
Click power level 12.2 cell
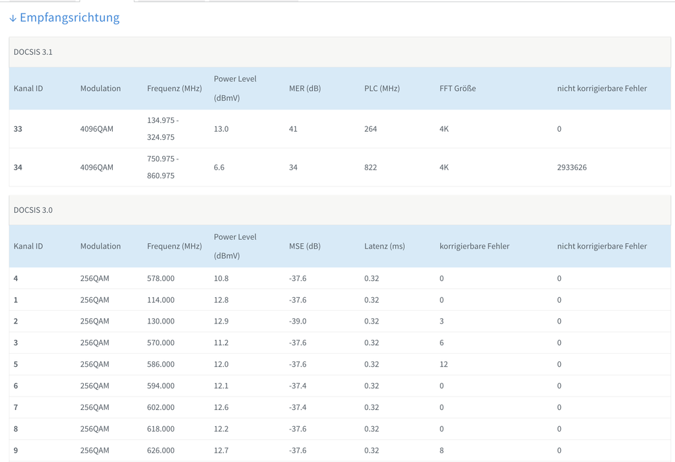pos(221,429)
